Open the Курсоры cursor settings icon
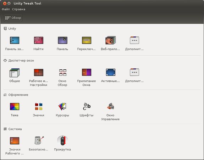The height and width of the screenshot is (160, 204). click(x=62, y=107)
